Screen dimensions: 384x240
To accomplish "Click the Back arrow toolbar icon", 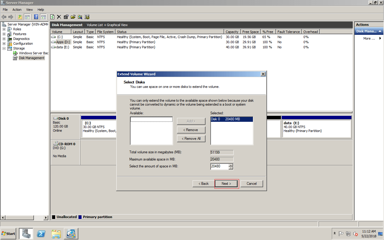I will 4,17.
